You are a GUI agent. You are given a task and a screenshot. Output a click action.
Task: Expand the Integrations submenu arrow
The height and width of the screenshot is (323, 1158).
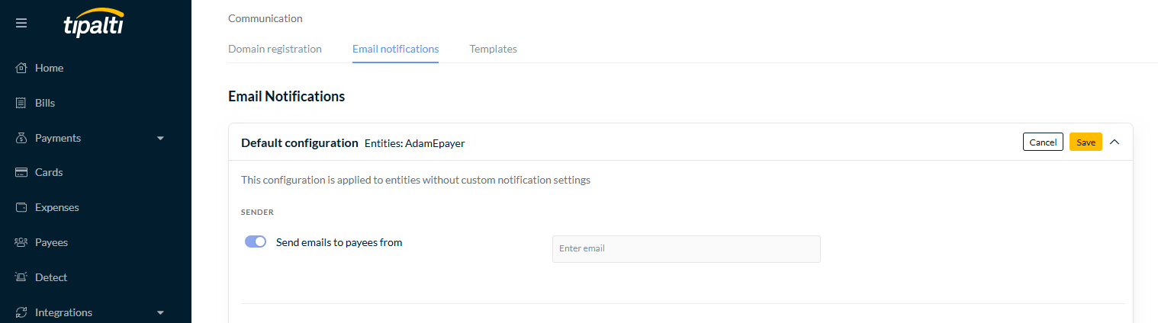pos(160,313)
